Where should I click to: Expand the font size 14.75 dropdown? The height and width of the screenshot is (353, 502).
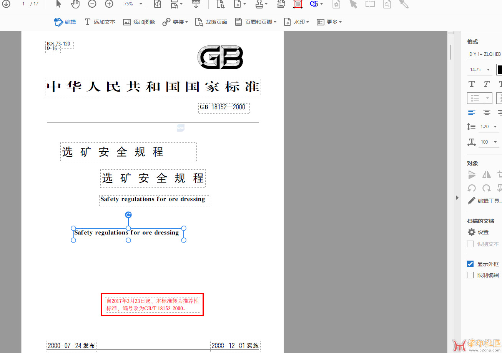488,70
